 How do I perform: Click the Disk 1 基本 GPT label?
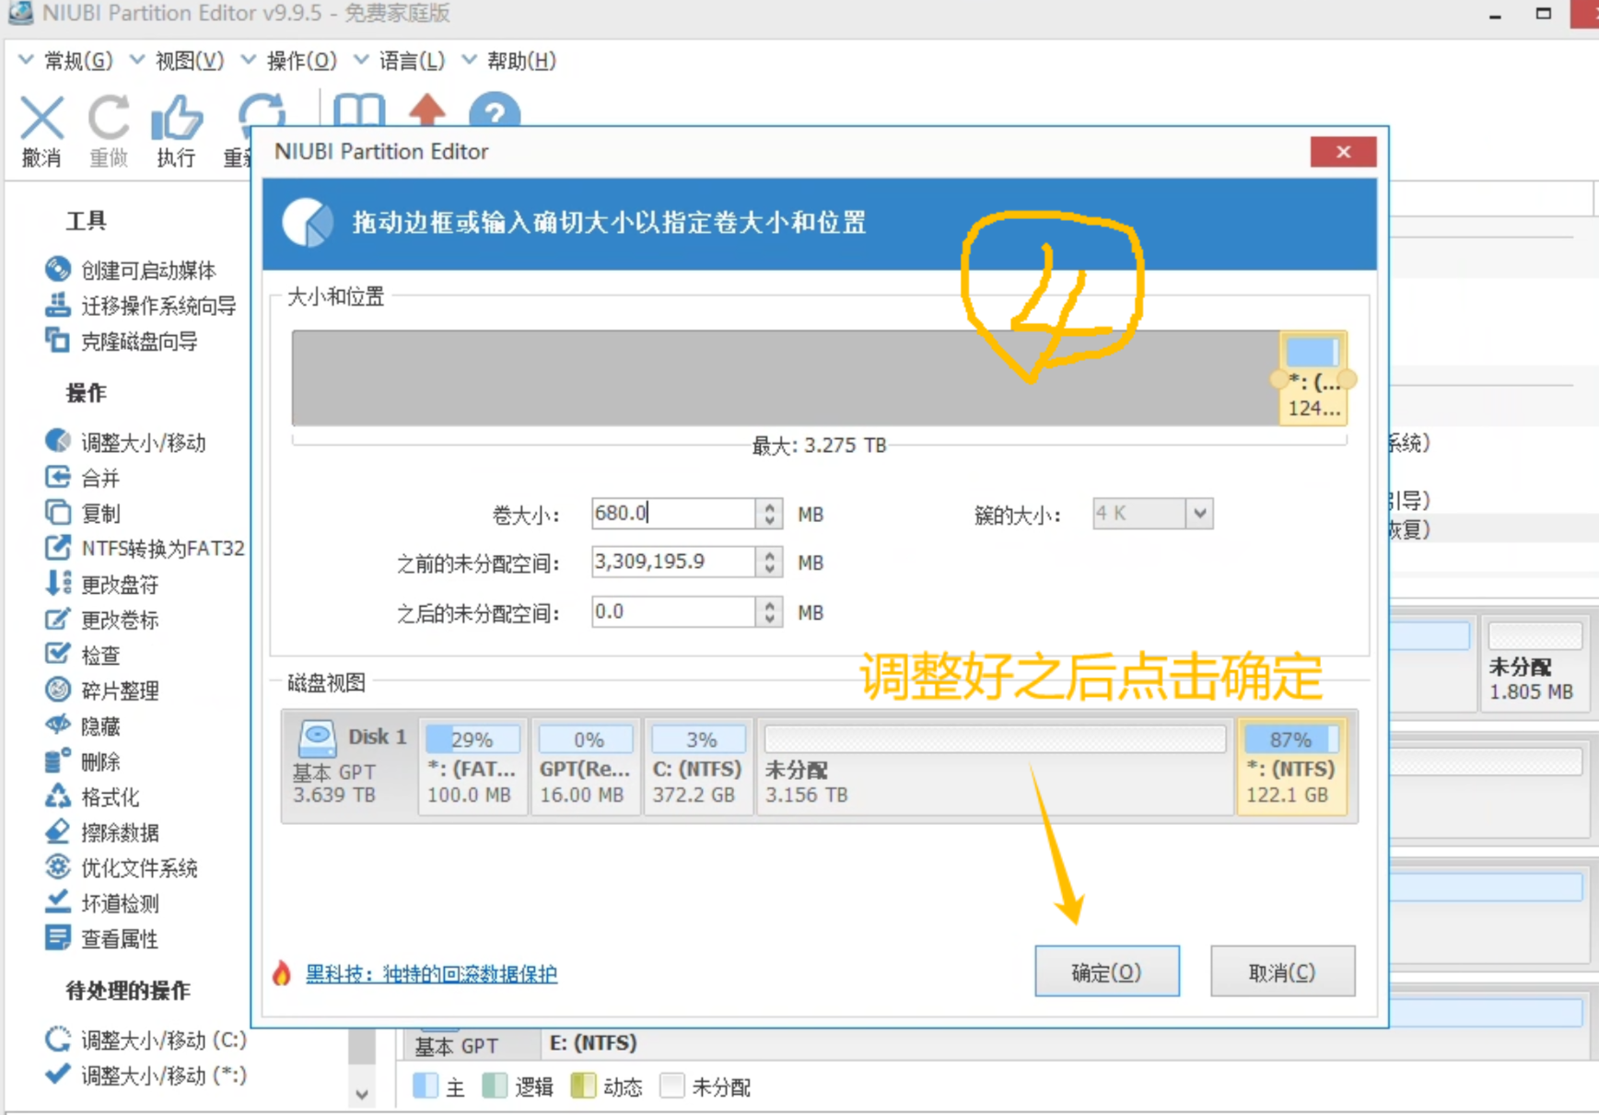pyautogui.click(x=350, y=766)
